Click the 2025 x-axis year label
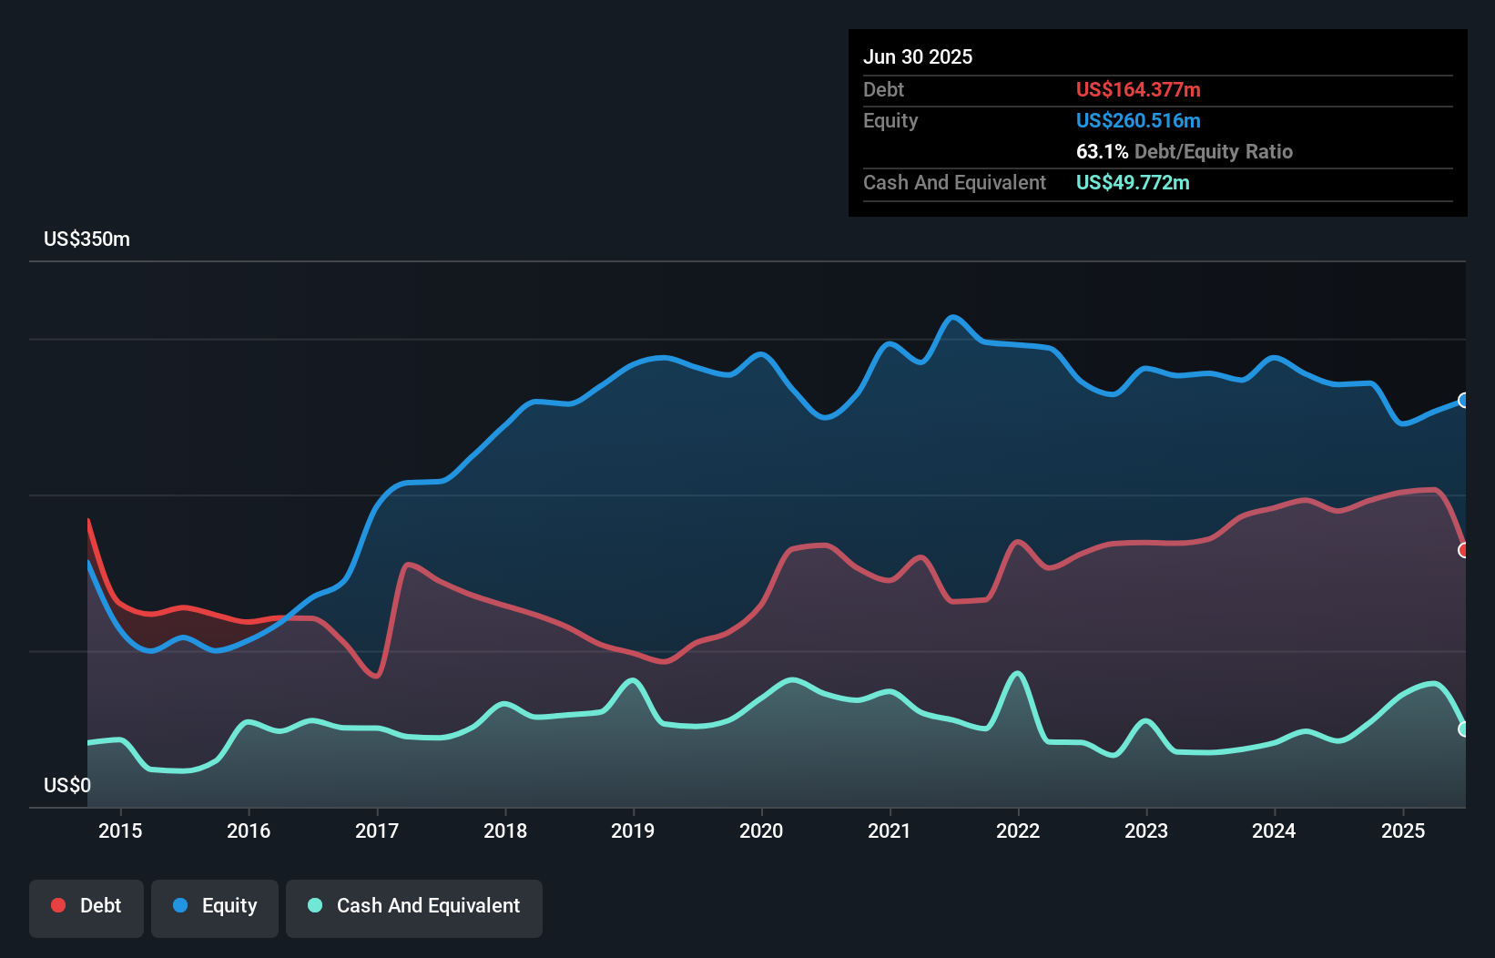Viewport: 1495px width, 958px height. (x=1403, y=831)
